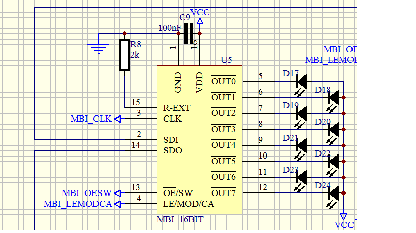416x233 pixels.
Task: Click the partial MBI_LEMOD label at top right
Action: [331, 60]
